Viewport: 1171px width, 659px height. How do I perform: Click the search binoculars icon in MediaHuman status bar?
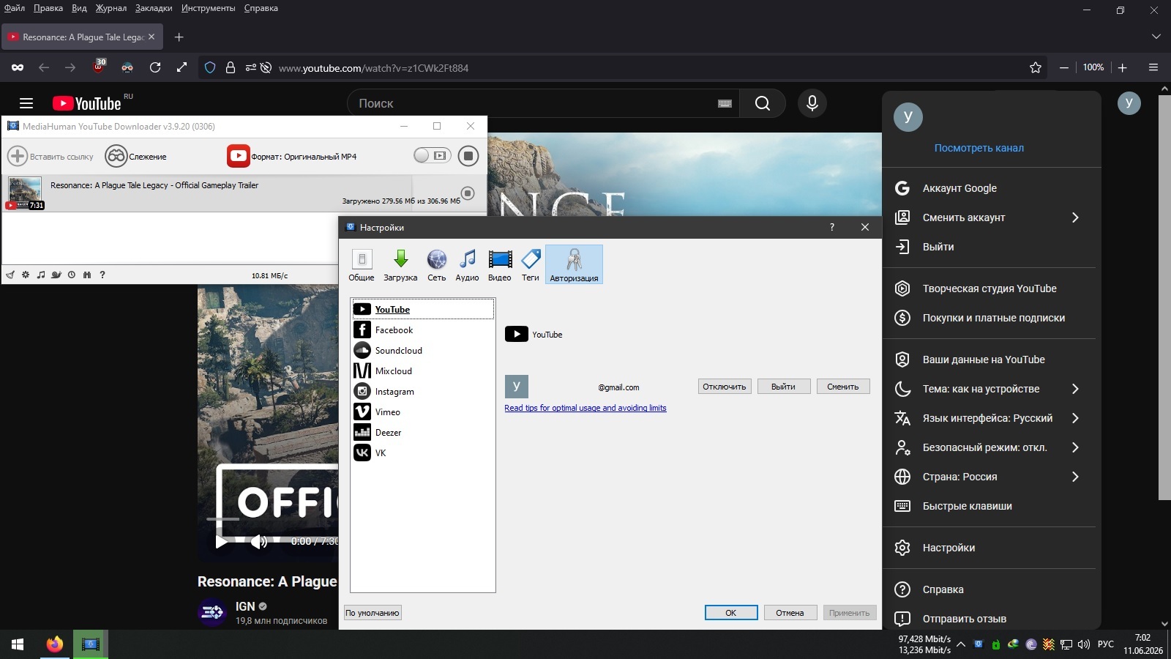click(x=87, y=275)
